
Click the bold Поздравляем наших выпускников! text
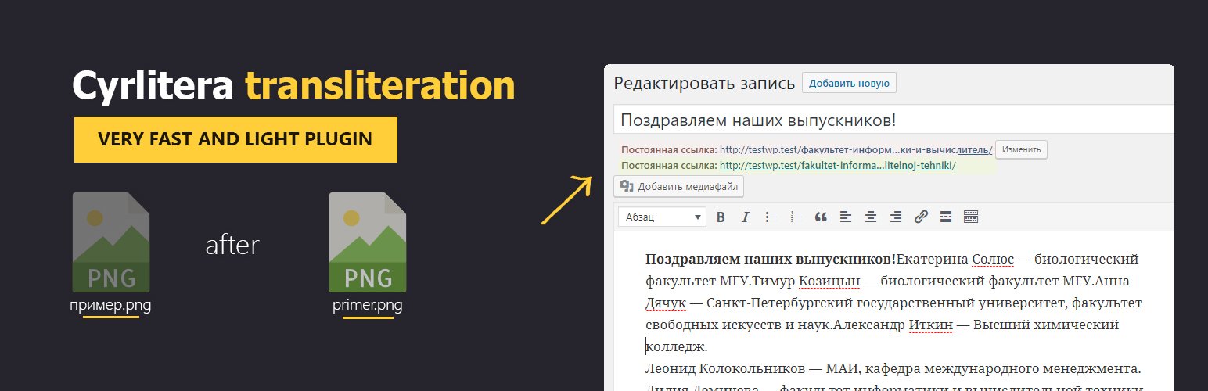pyautogui.click(x=771, y=259)
